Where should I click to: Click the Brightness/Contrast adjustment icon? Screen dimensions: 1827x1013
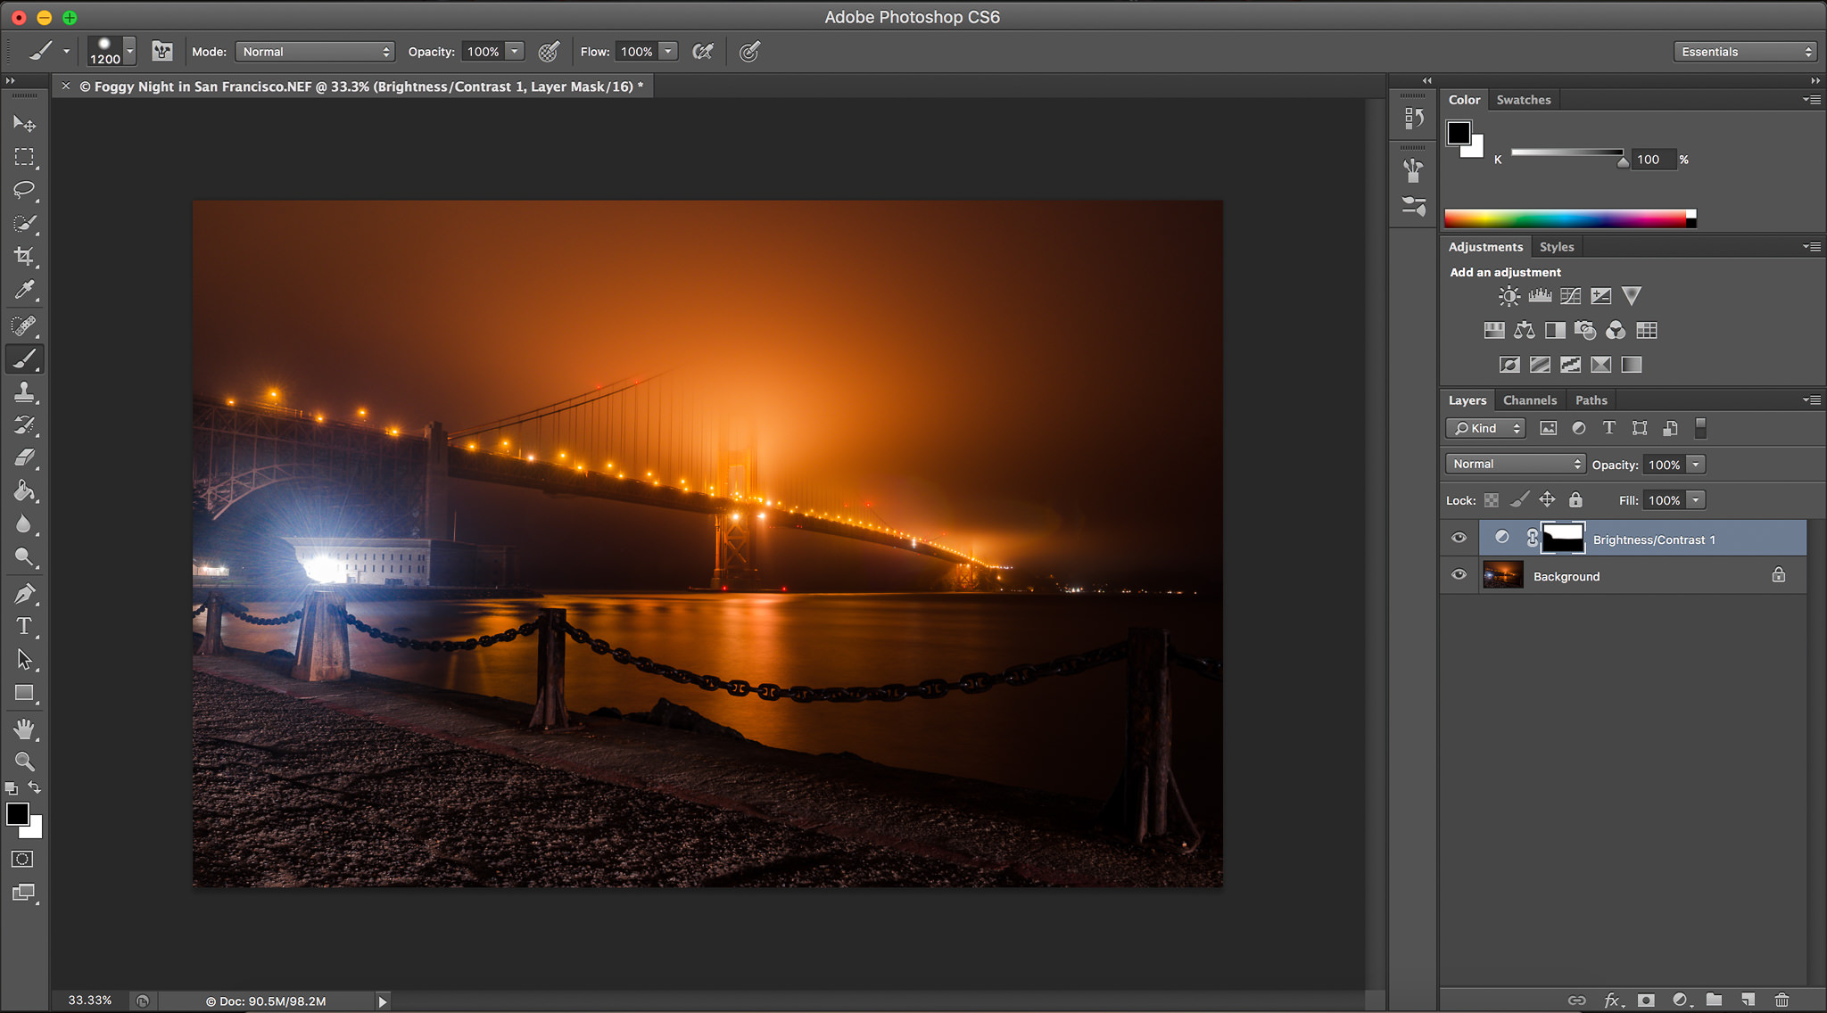(x=1509, y=296)
